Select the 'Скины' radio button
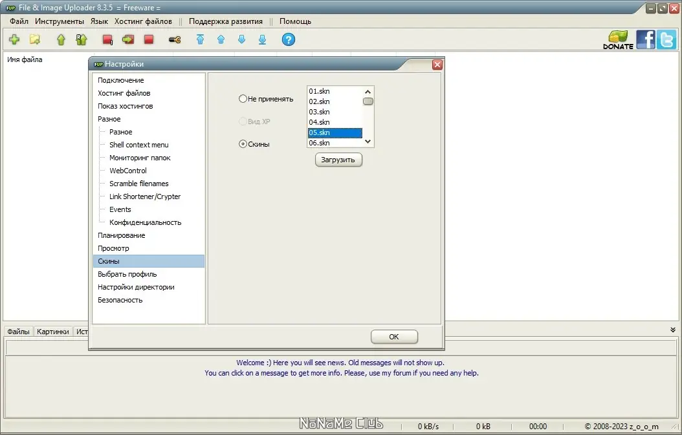The height and width of the screenshot is (435, 682). tap(243, 144)
